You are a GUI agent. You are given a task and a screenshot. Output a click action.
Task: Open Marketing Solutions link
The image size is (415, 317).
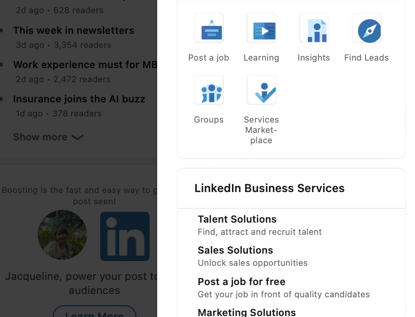point(247,312)
